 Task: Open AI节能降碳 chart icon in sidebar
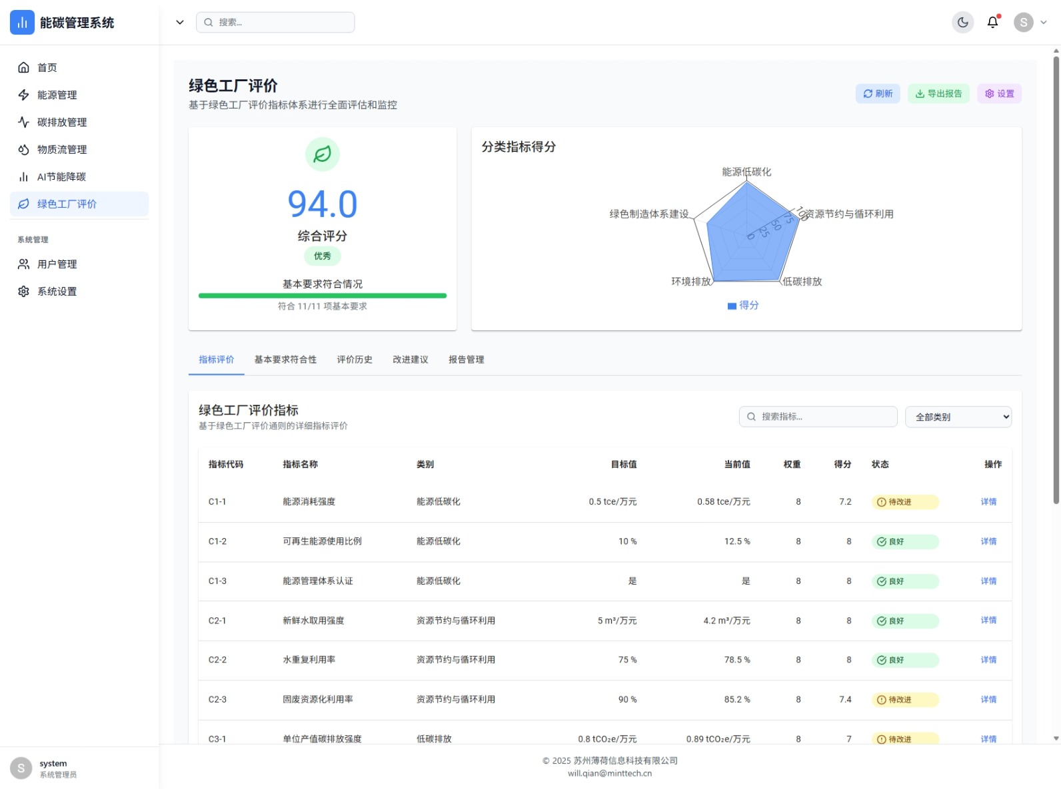pyautogui.click(x=24, y=176)
